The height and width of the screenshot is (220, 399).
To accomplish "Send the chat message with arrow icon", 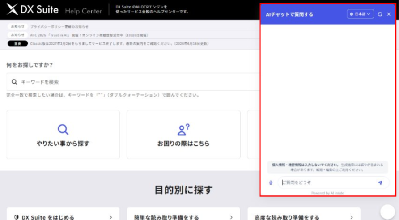I will [x=380, y=182].
